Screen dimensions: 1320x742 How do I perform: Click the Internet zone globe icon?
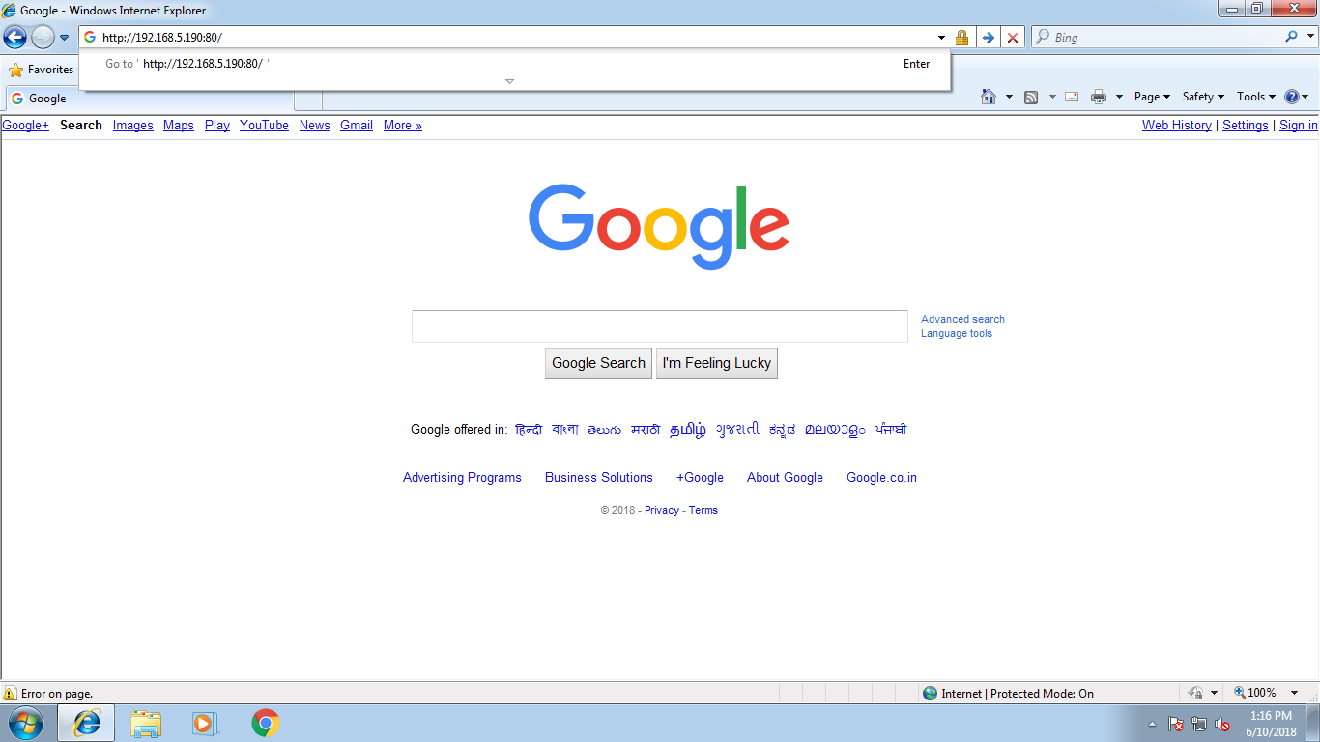pos(931,693)
